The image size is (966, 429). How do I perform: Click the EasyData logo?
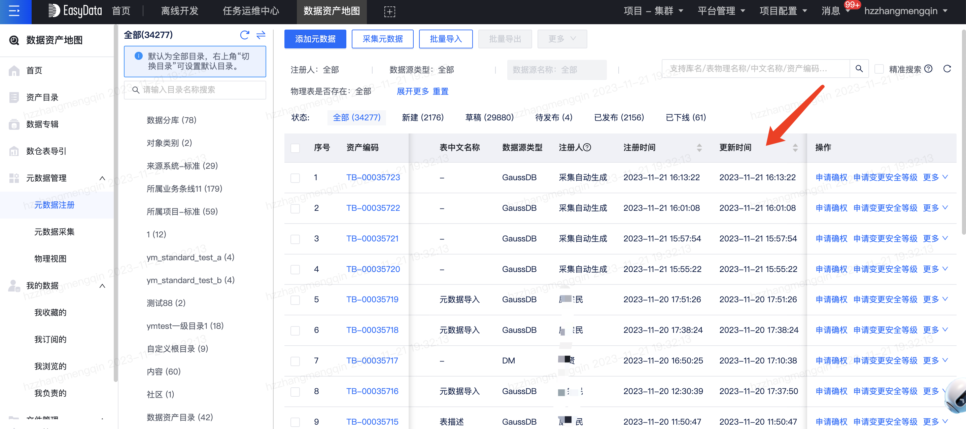[x=75, y=11]
